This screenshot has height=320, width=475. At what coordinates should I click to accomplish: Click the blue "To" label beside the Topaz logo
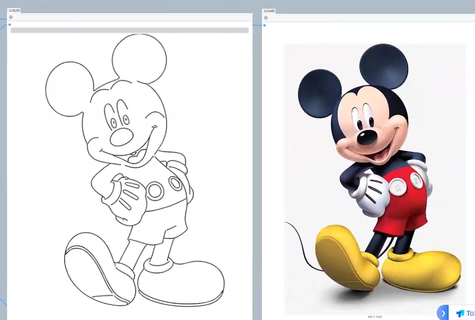pos(470,313)
